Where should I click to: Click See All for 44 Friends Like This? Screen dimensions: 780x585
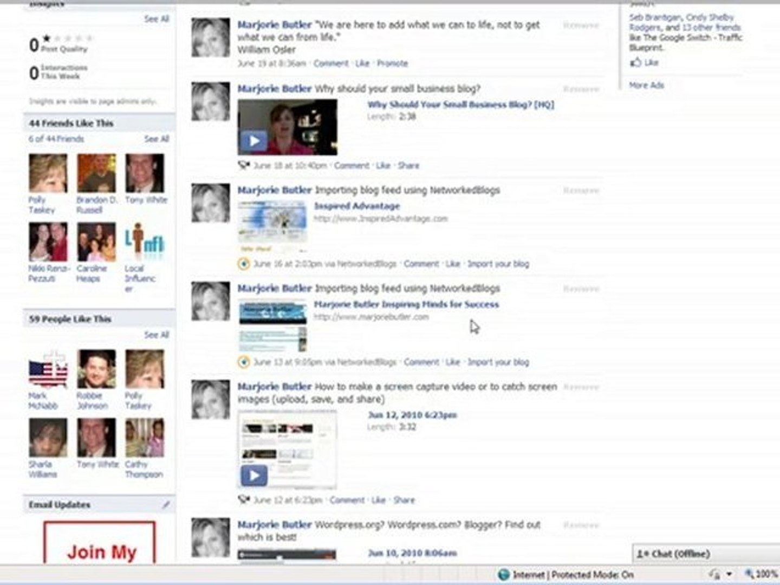point(157,139)
